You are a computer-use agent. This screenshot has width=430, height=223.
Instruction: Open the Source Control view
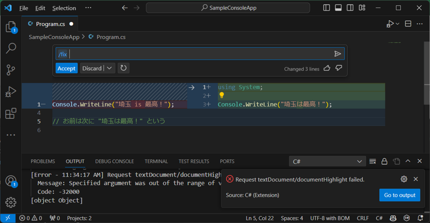11,70
